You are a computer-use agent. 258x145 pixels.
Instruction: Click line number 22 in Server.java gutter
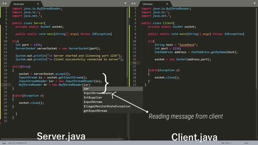[x=5, y=85]
